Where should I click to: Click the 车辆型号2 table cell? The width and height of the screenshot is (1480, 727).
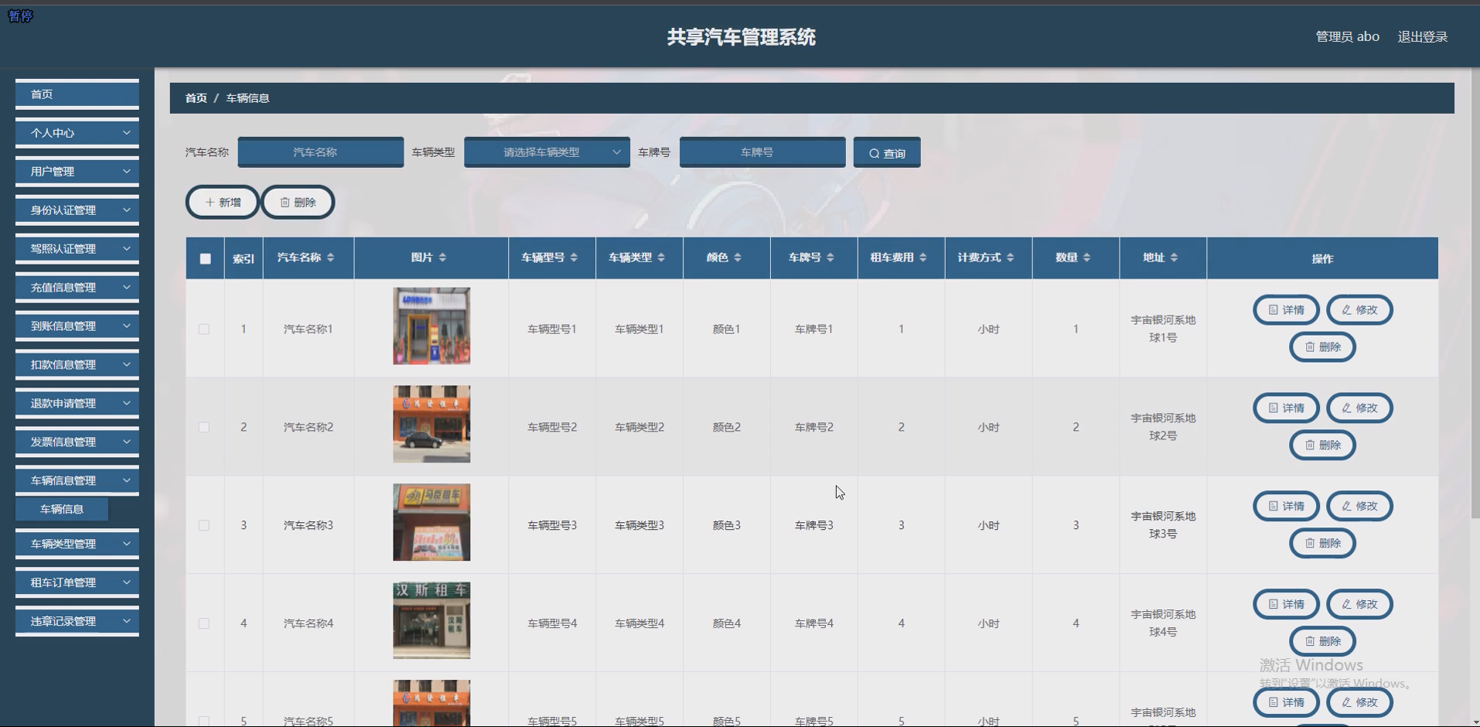[x=552, y=428]
